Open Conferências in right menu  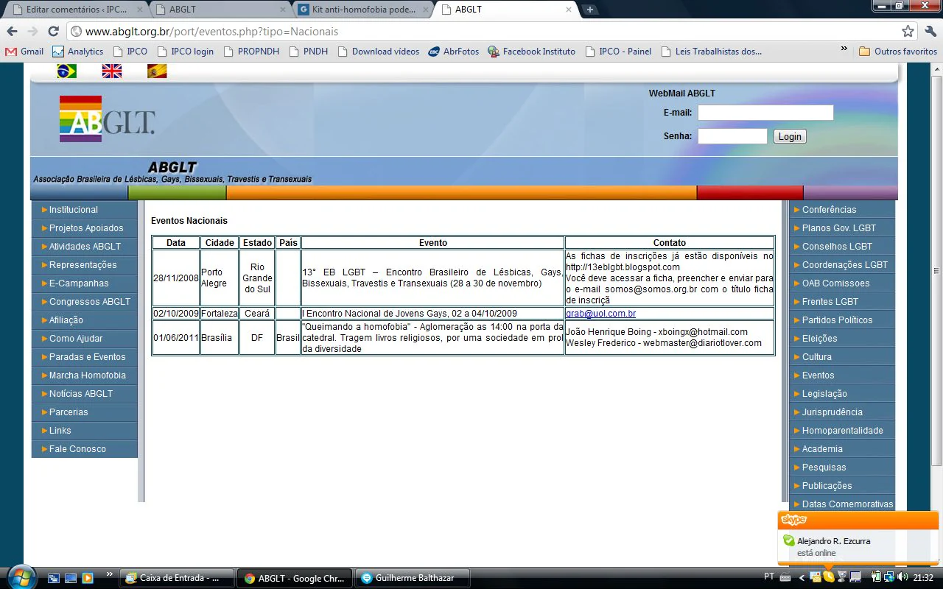point(842,210)
